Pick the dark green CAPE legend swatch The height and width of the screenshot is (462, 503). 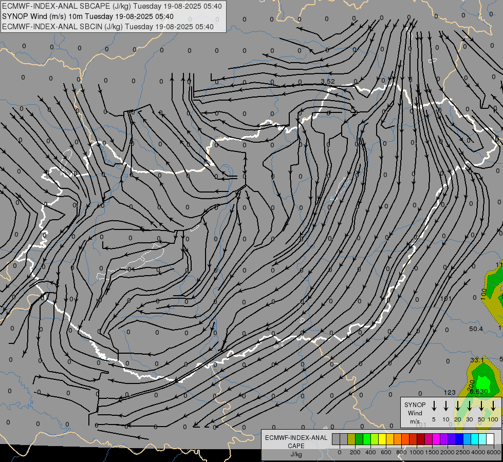(359, 439)
